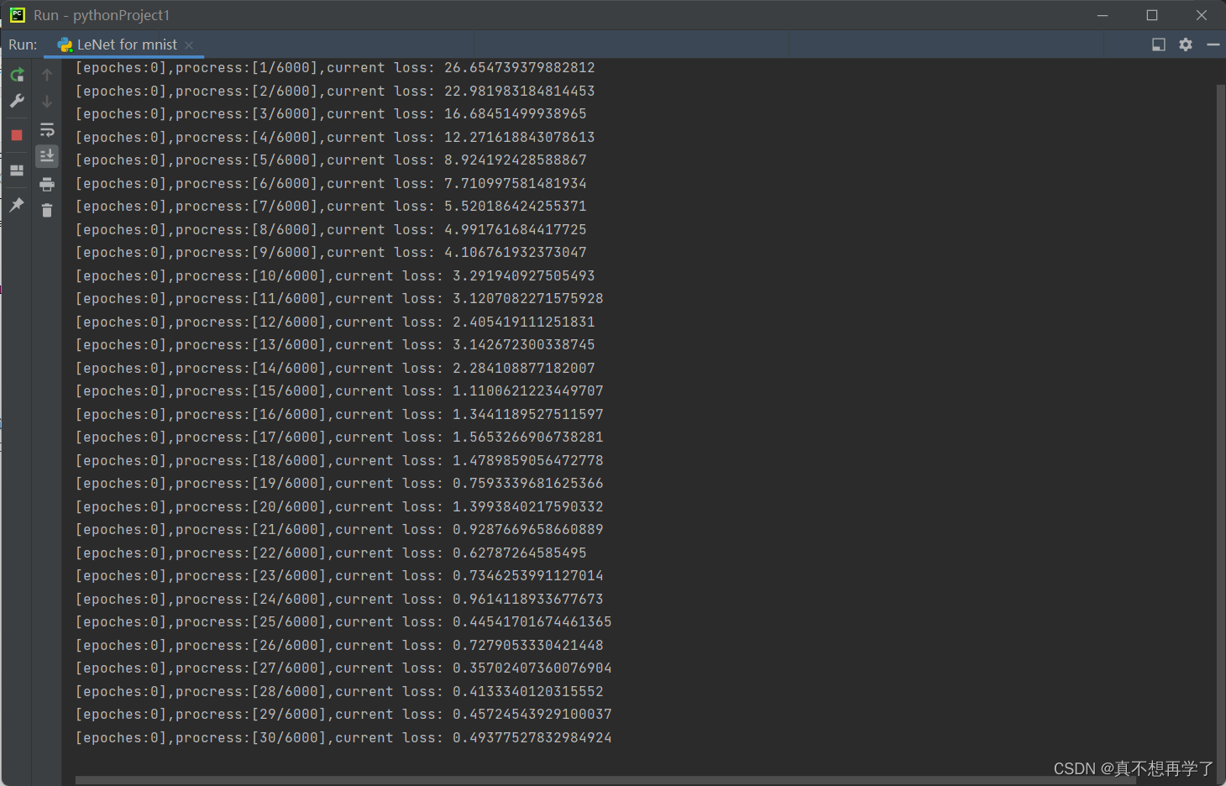Click the output line for 7/6000
Image resolution: width=1226 pixels, height=786 pixels.
coord(331,206)
